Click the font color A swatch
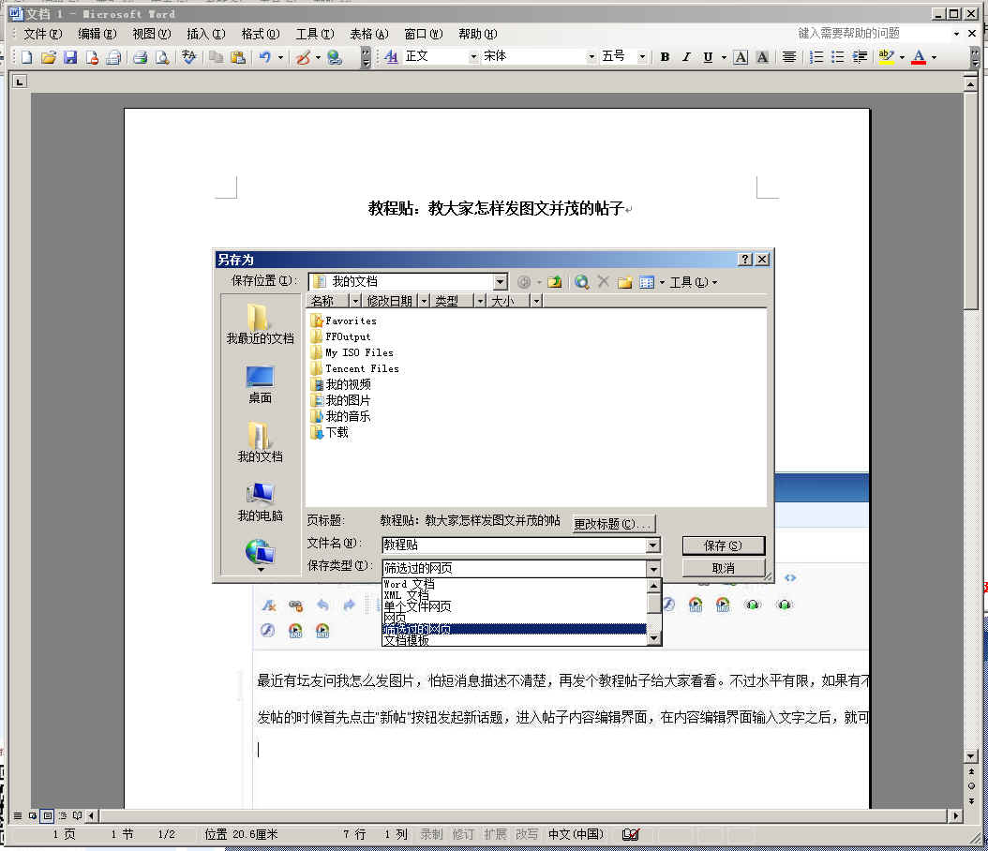The height and width of the screenshot is (851, 988). pos(918,57)
